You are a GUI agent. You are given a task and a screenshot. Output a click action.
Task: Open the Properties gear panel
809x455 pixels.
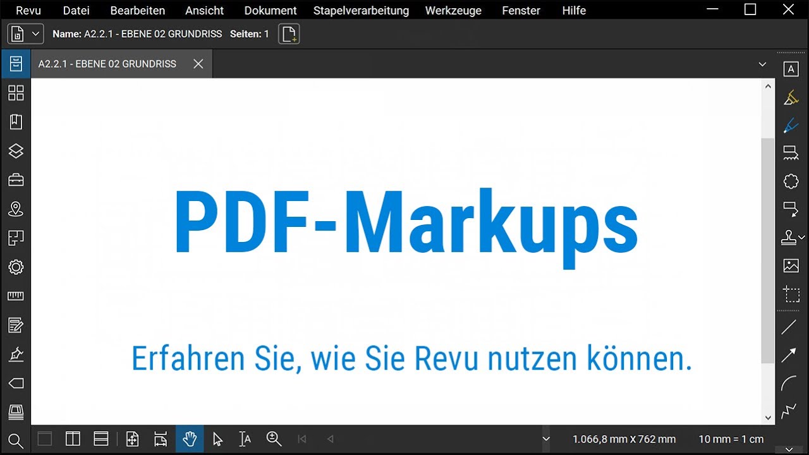pos(16,267)
